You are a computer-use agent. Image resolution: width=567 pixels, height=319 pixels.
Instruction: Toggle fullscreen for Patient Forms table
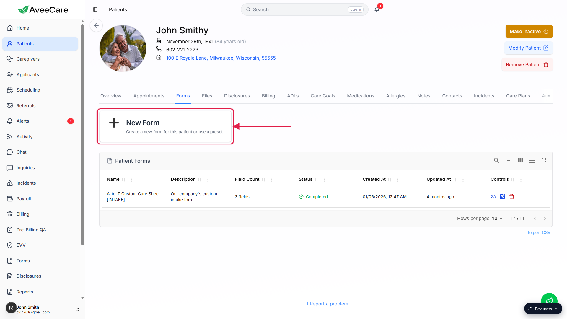click(544, 160)
